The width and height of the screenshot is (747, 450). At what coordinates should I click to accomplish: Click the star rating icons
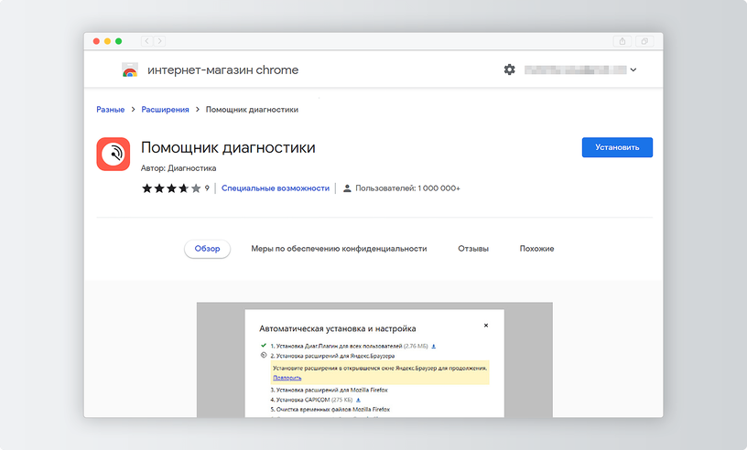[x=171, y=188]
